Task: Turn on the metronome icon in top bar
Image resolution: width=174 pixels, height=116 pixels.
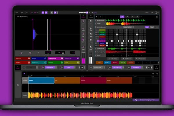Action: click(x=52, y=12)
